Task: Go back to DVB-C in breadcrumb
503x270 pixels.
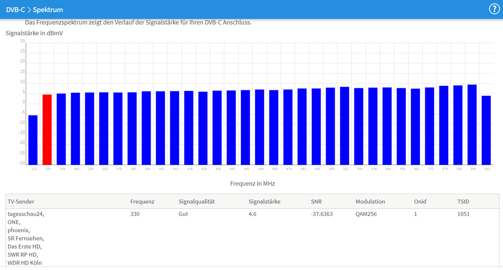Action: (16, 10)
